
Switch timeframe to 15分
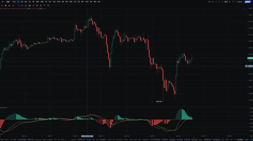14,2
